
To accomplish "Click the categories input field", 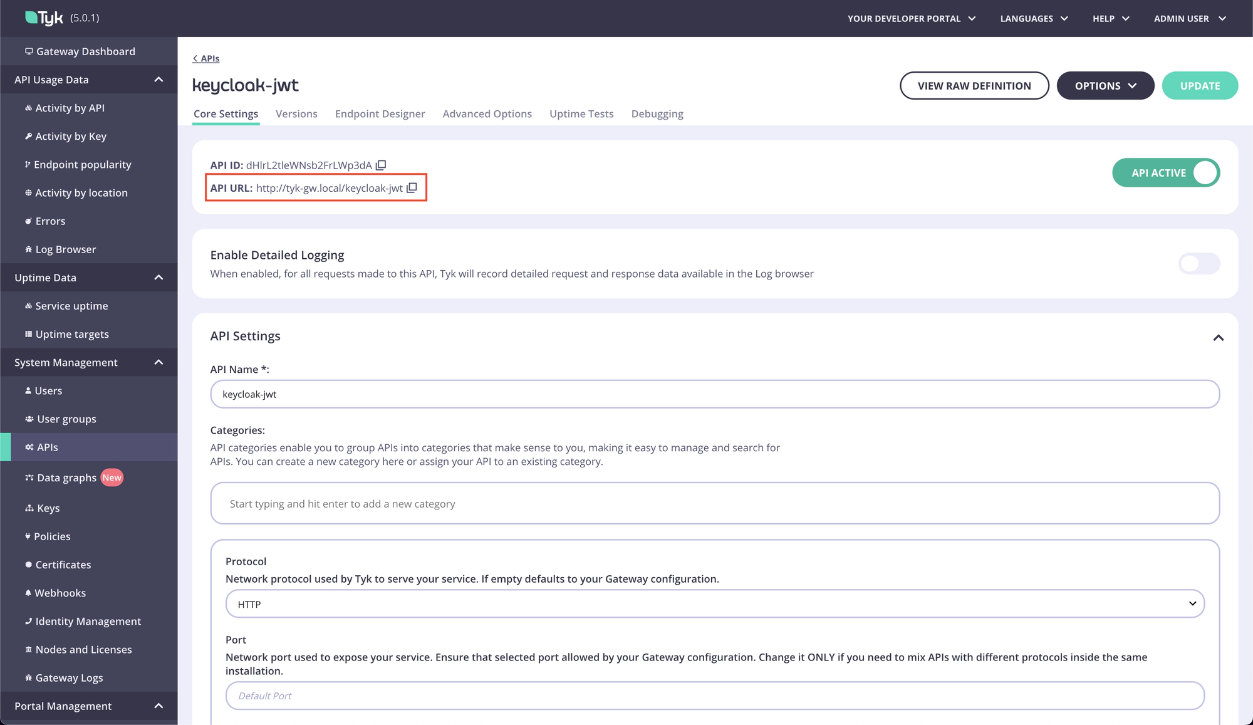I will (714, 504).
